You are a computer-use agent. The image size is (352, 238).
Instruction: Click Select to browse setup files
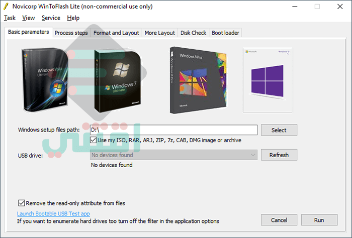pos(279,130)
